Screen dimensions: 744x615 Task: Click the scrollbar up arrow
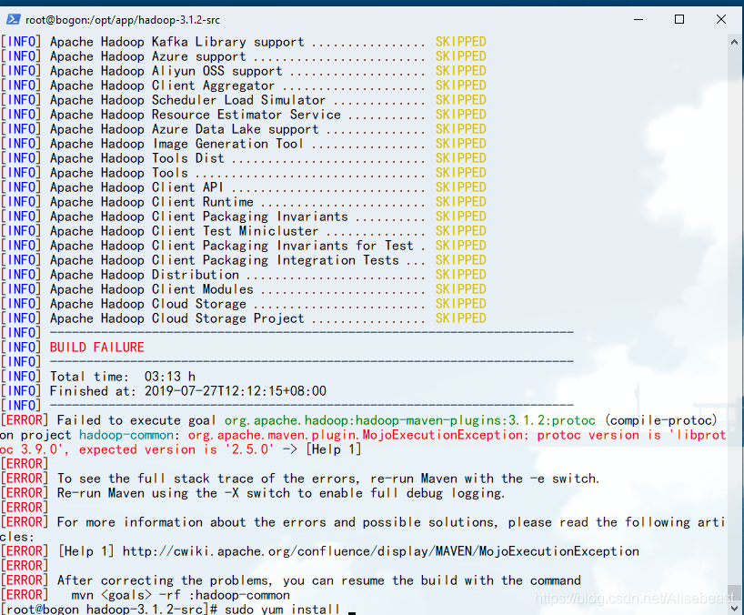[735, 42]
